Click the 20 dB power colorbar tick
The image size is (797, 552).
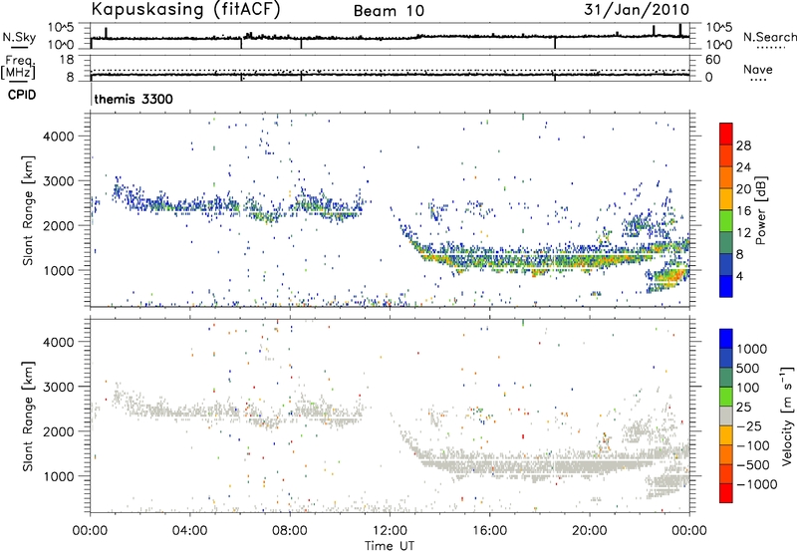[743, 189]
